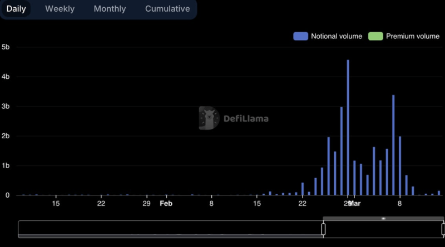
Task: Select the Weekly tab
Action: click(x=60, y=9)
